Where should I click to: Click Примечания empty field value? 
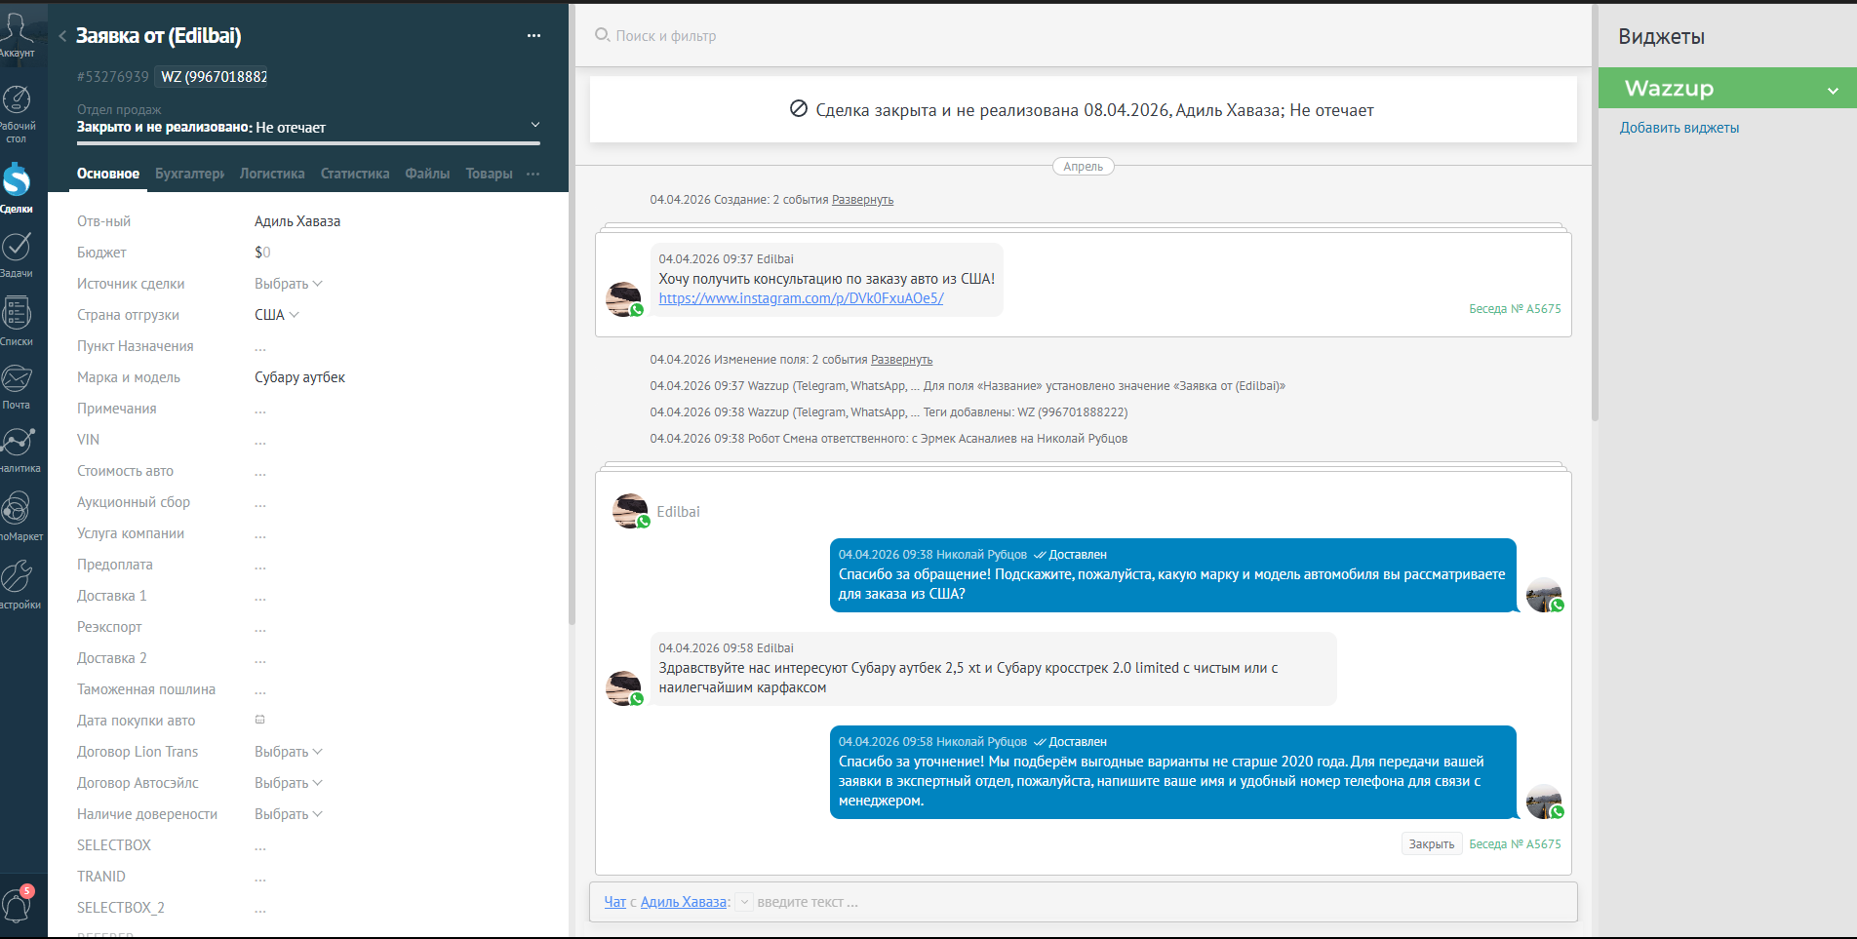(x=260, y=410)
